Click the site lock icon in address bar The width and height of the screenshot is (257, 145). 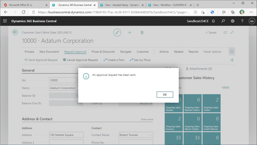click(x=34, y=12)
